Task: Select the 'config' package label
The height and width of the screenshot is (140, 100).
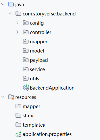Action: (37, 23)
